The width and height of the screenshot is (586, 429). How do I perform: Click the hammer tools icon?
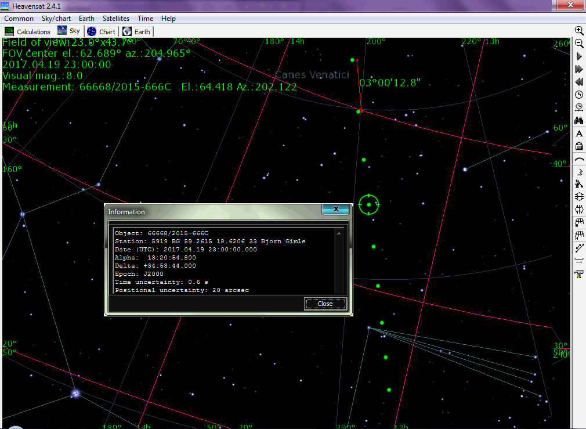pyautogui.click(x=579, y=274)
